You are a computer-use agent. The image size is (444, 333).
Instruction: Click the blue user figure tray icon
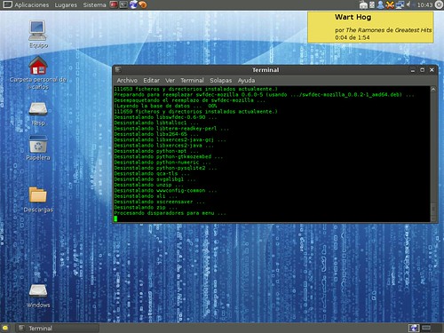coord(381,5)
